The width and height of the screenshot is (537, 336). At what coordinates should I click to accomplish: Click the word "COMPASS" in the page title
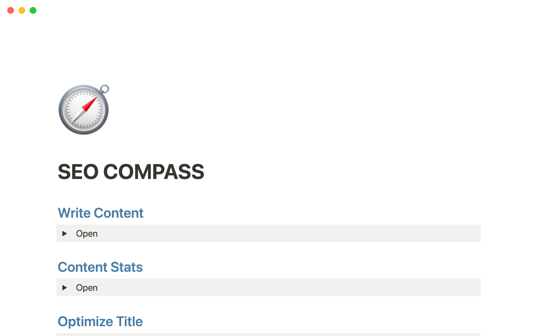[x=154, y=172]
